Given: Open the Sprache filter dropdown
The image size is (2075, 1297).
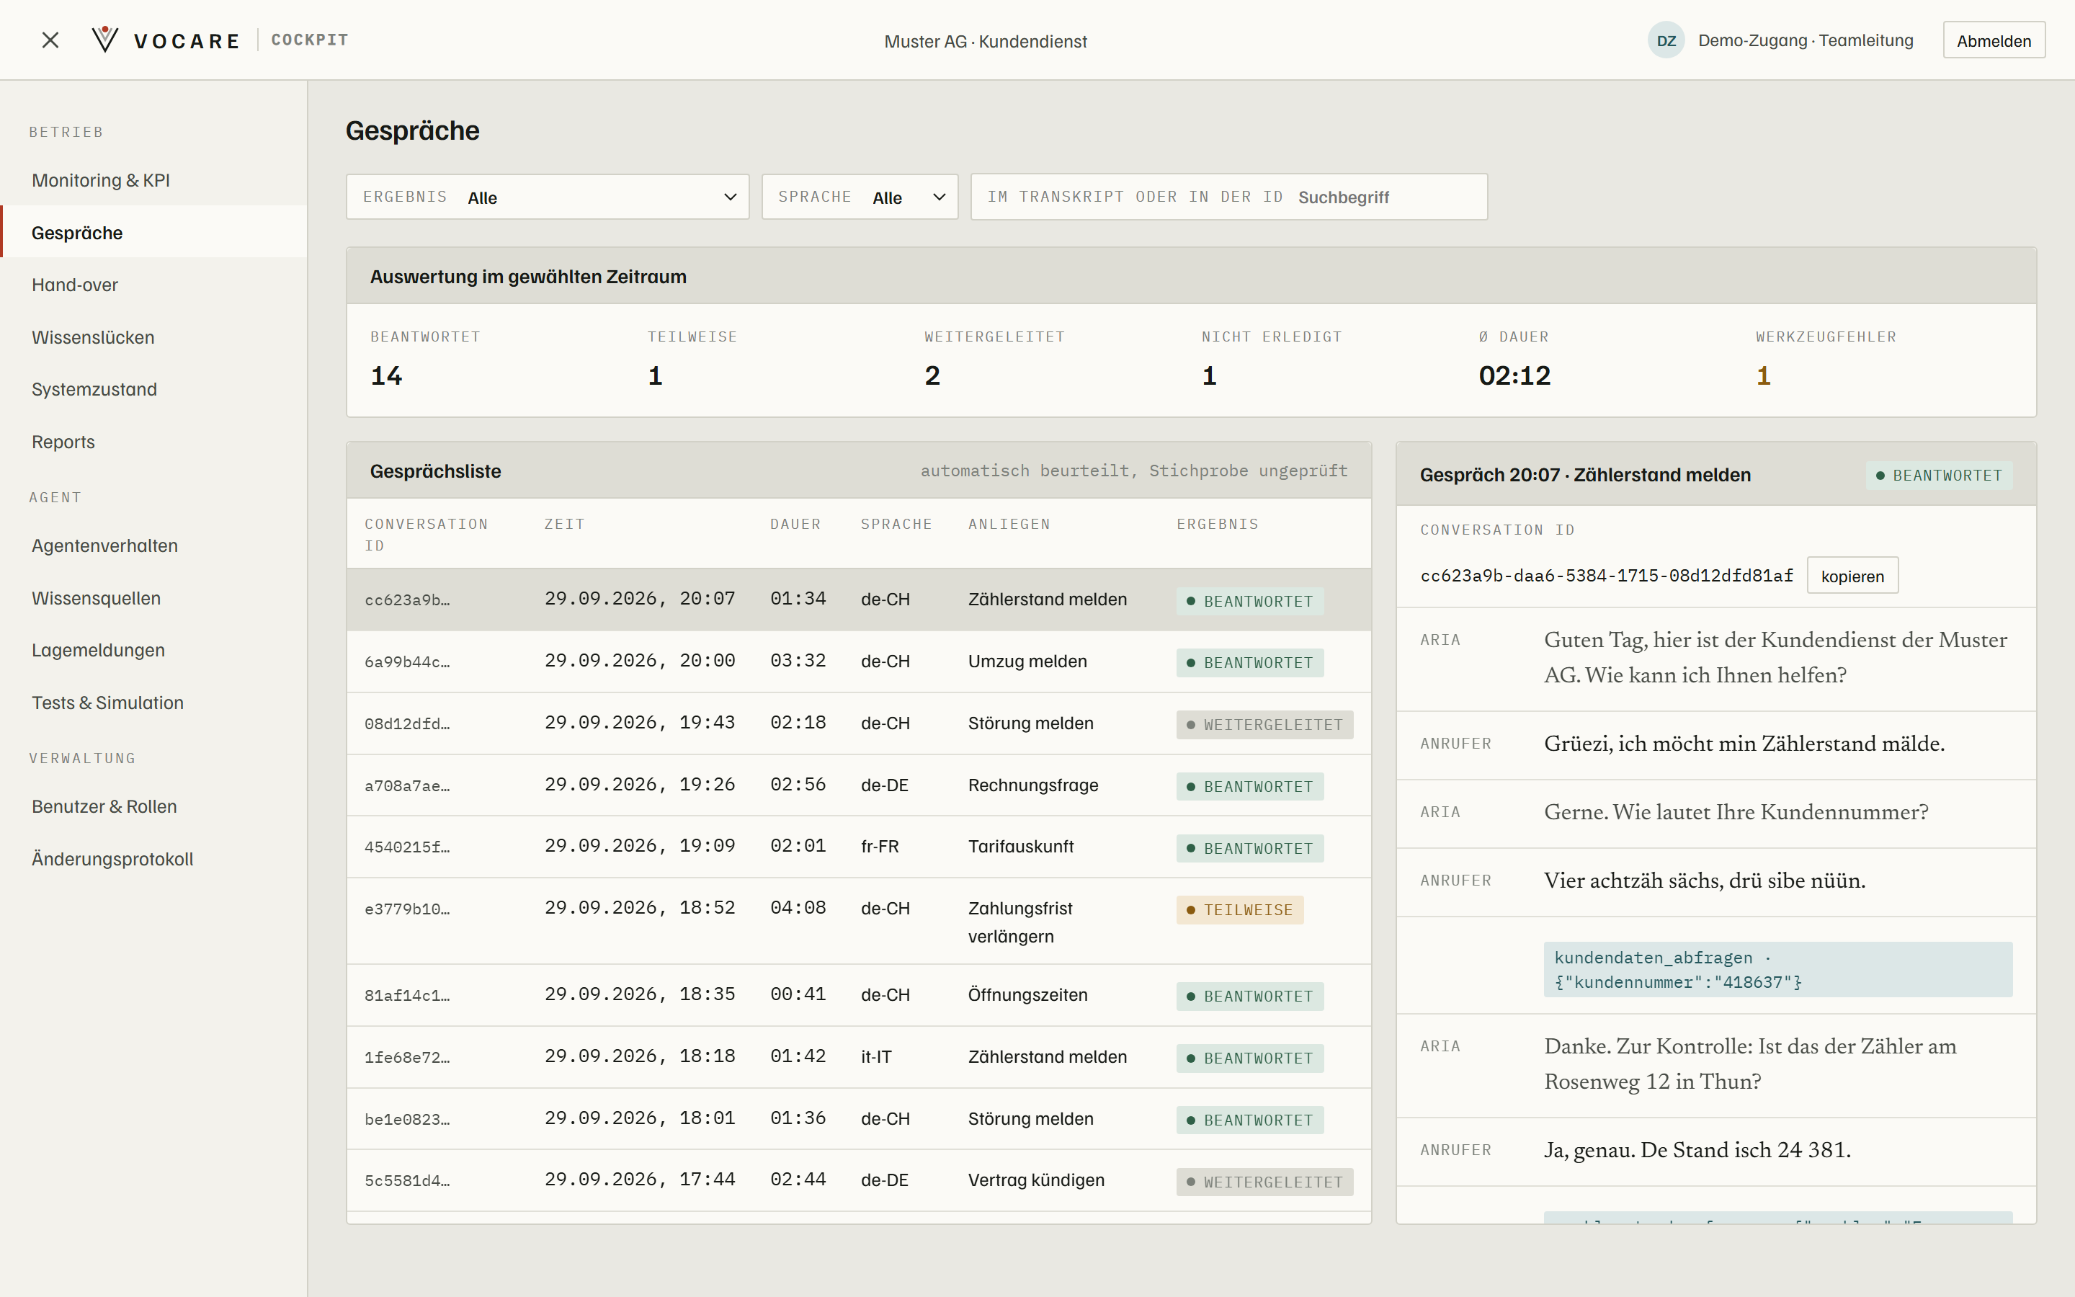Looking at the screenshot, I should point(859,197).
